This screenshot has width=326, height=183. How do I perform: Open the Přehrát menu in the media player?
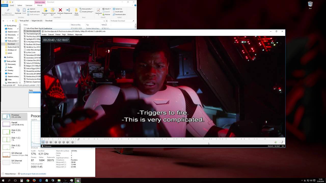point(58,35)
